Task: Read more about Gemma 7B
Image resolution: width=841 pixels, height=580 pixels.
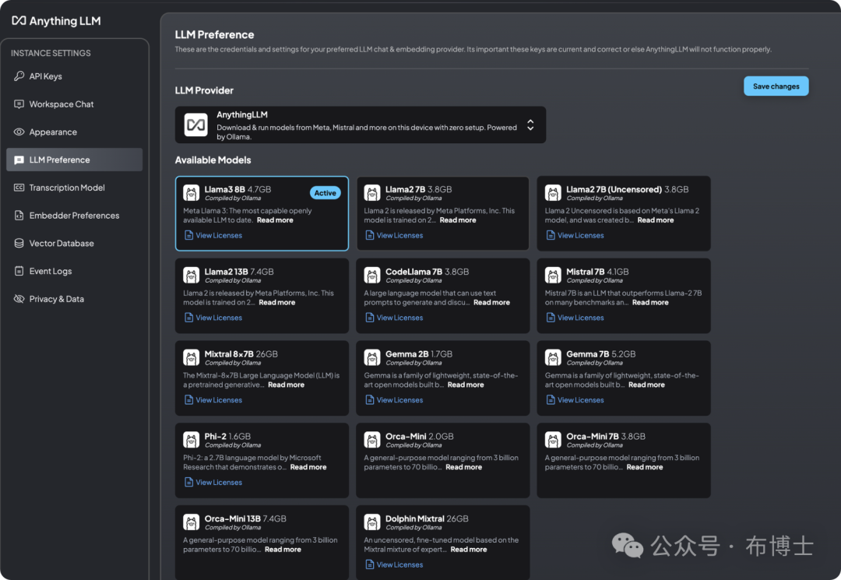Action: point(646,385)
